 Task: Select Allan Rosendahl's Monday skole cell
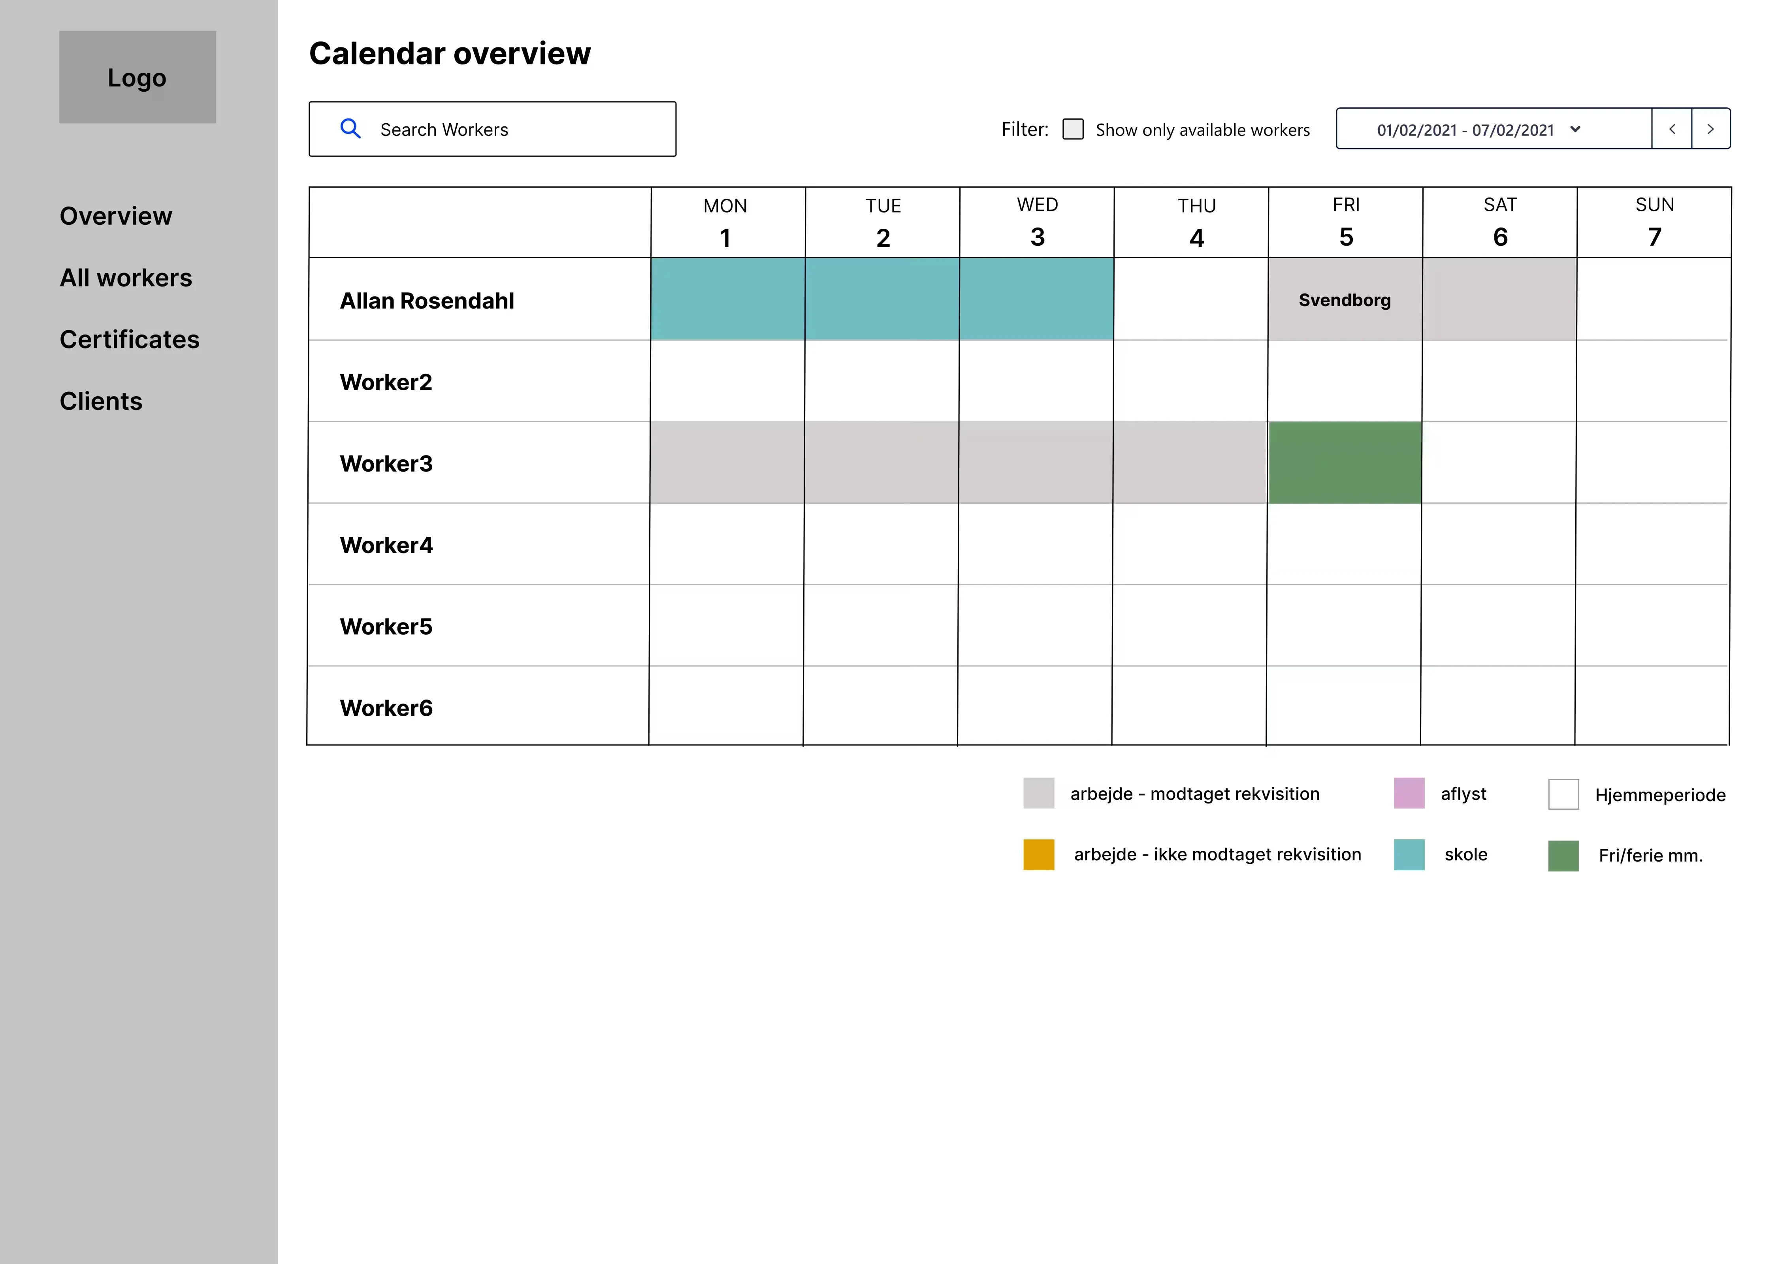(727, 300)
